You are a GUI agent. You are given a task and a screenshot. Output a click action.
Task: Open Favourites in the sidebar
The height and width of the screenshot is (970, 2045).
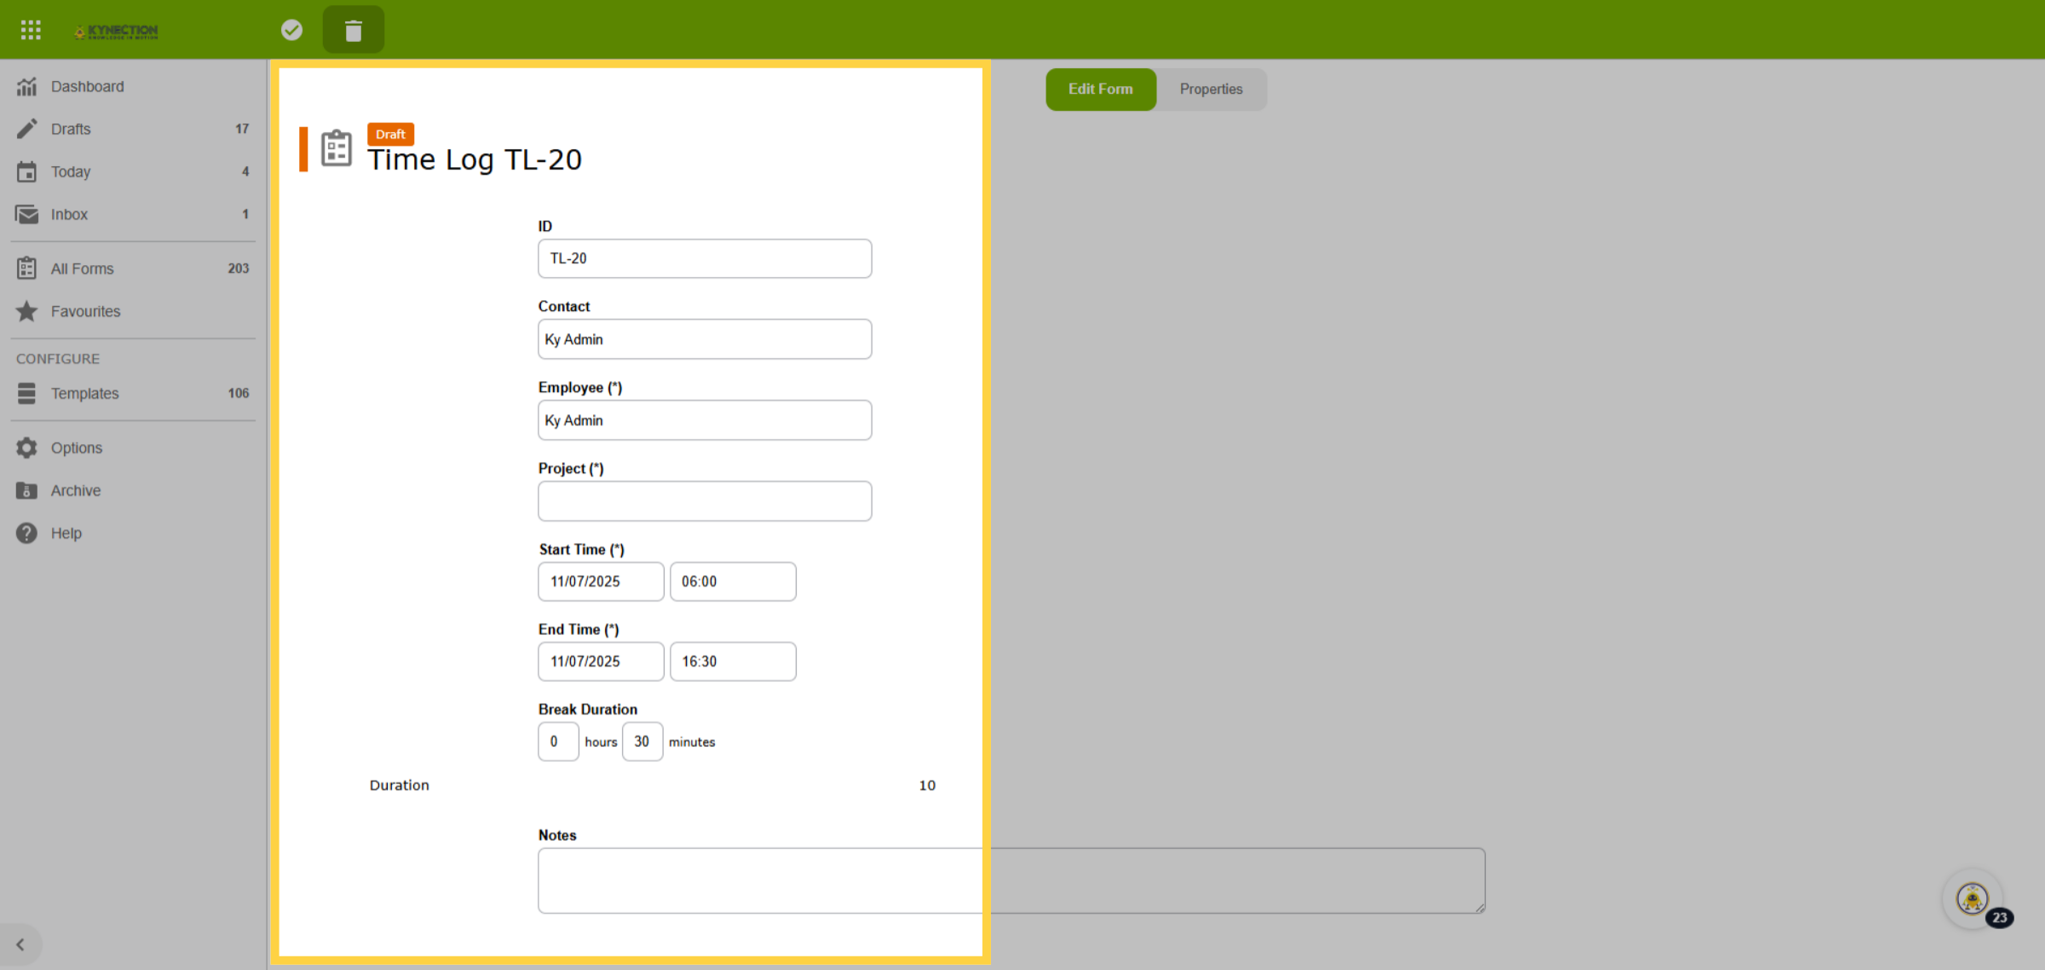pos(85,311)
